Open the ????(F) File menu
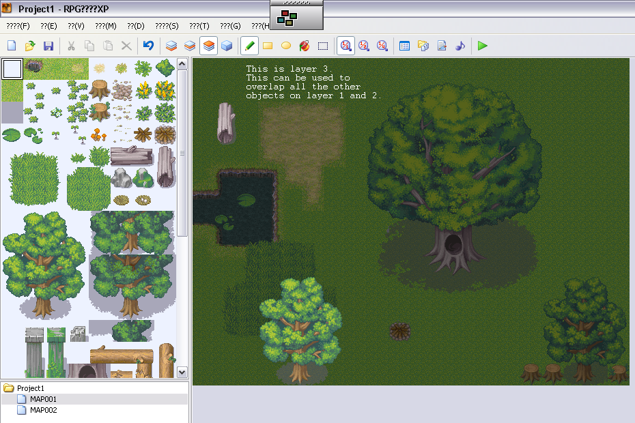 (18, 26)
